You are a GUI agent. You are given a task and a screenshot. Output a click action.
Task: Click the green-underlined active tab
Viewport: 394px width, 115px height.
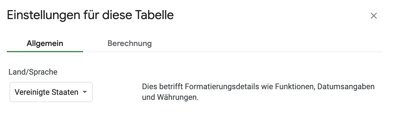pyautogui.click(x=45, y=44)
